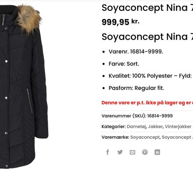The width and height of the screenshot is (193, 193).
Task: Open the second Soyaconcept brand link
Action: (x=177, y=137)
